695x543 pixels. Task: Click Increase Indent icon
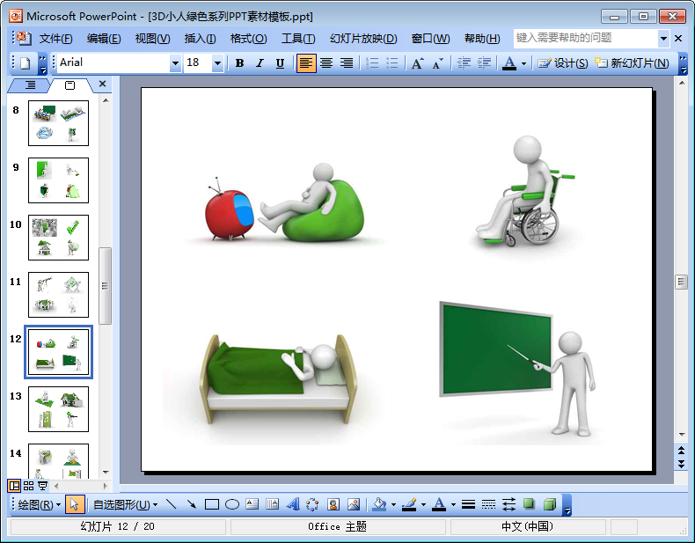click(x=484, y=63)
